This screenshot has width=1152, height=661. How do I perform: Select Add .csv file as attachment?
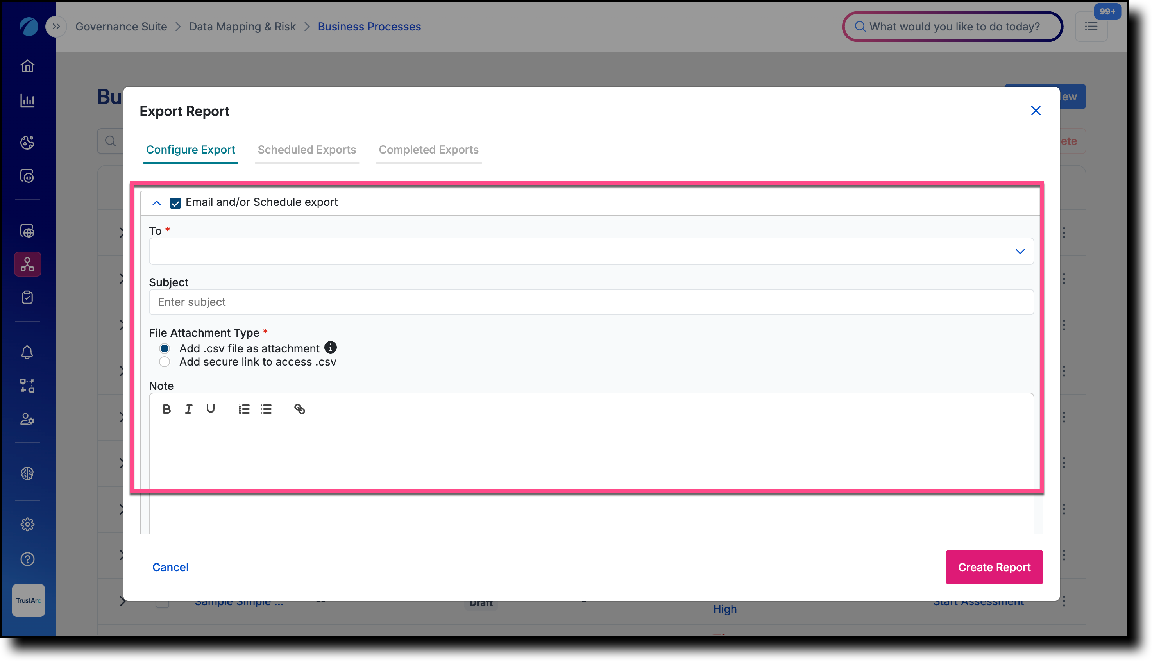(165, 348)
